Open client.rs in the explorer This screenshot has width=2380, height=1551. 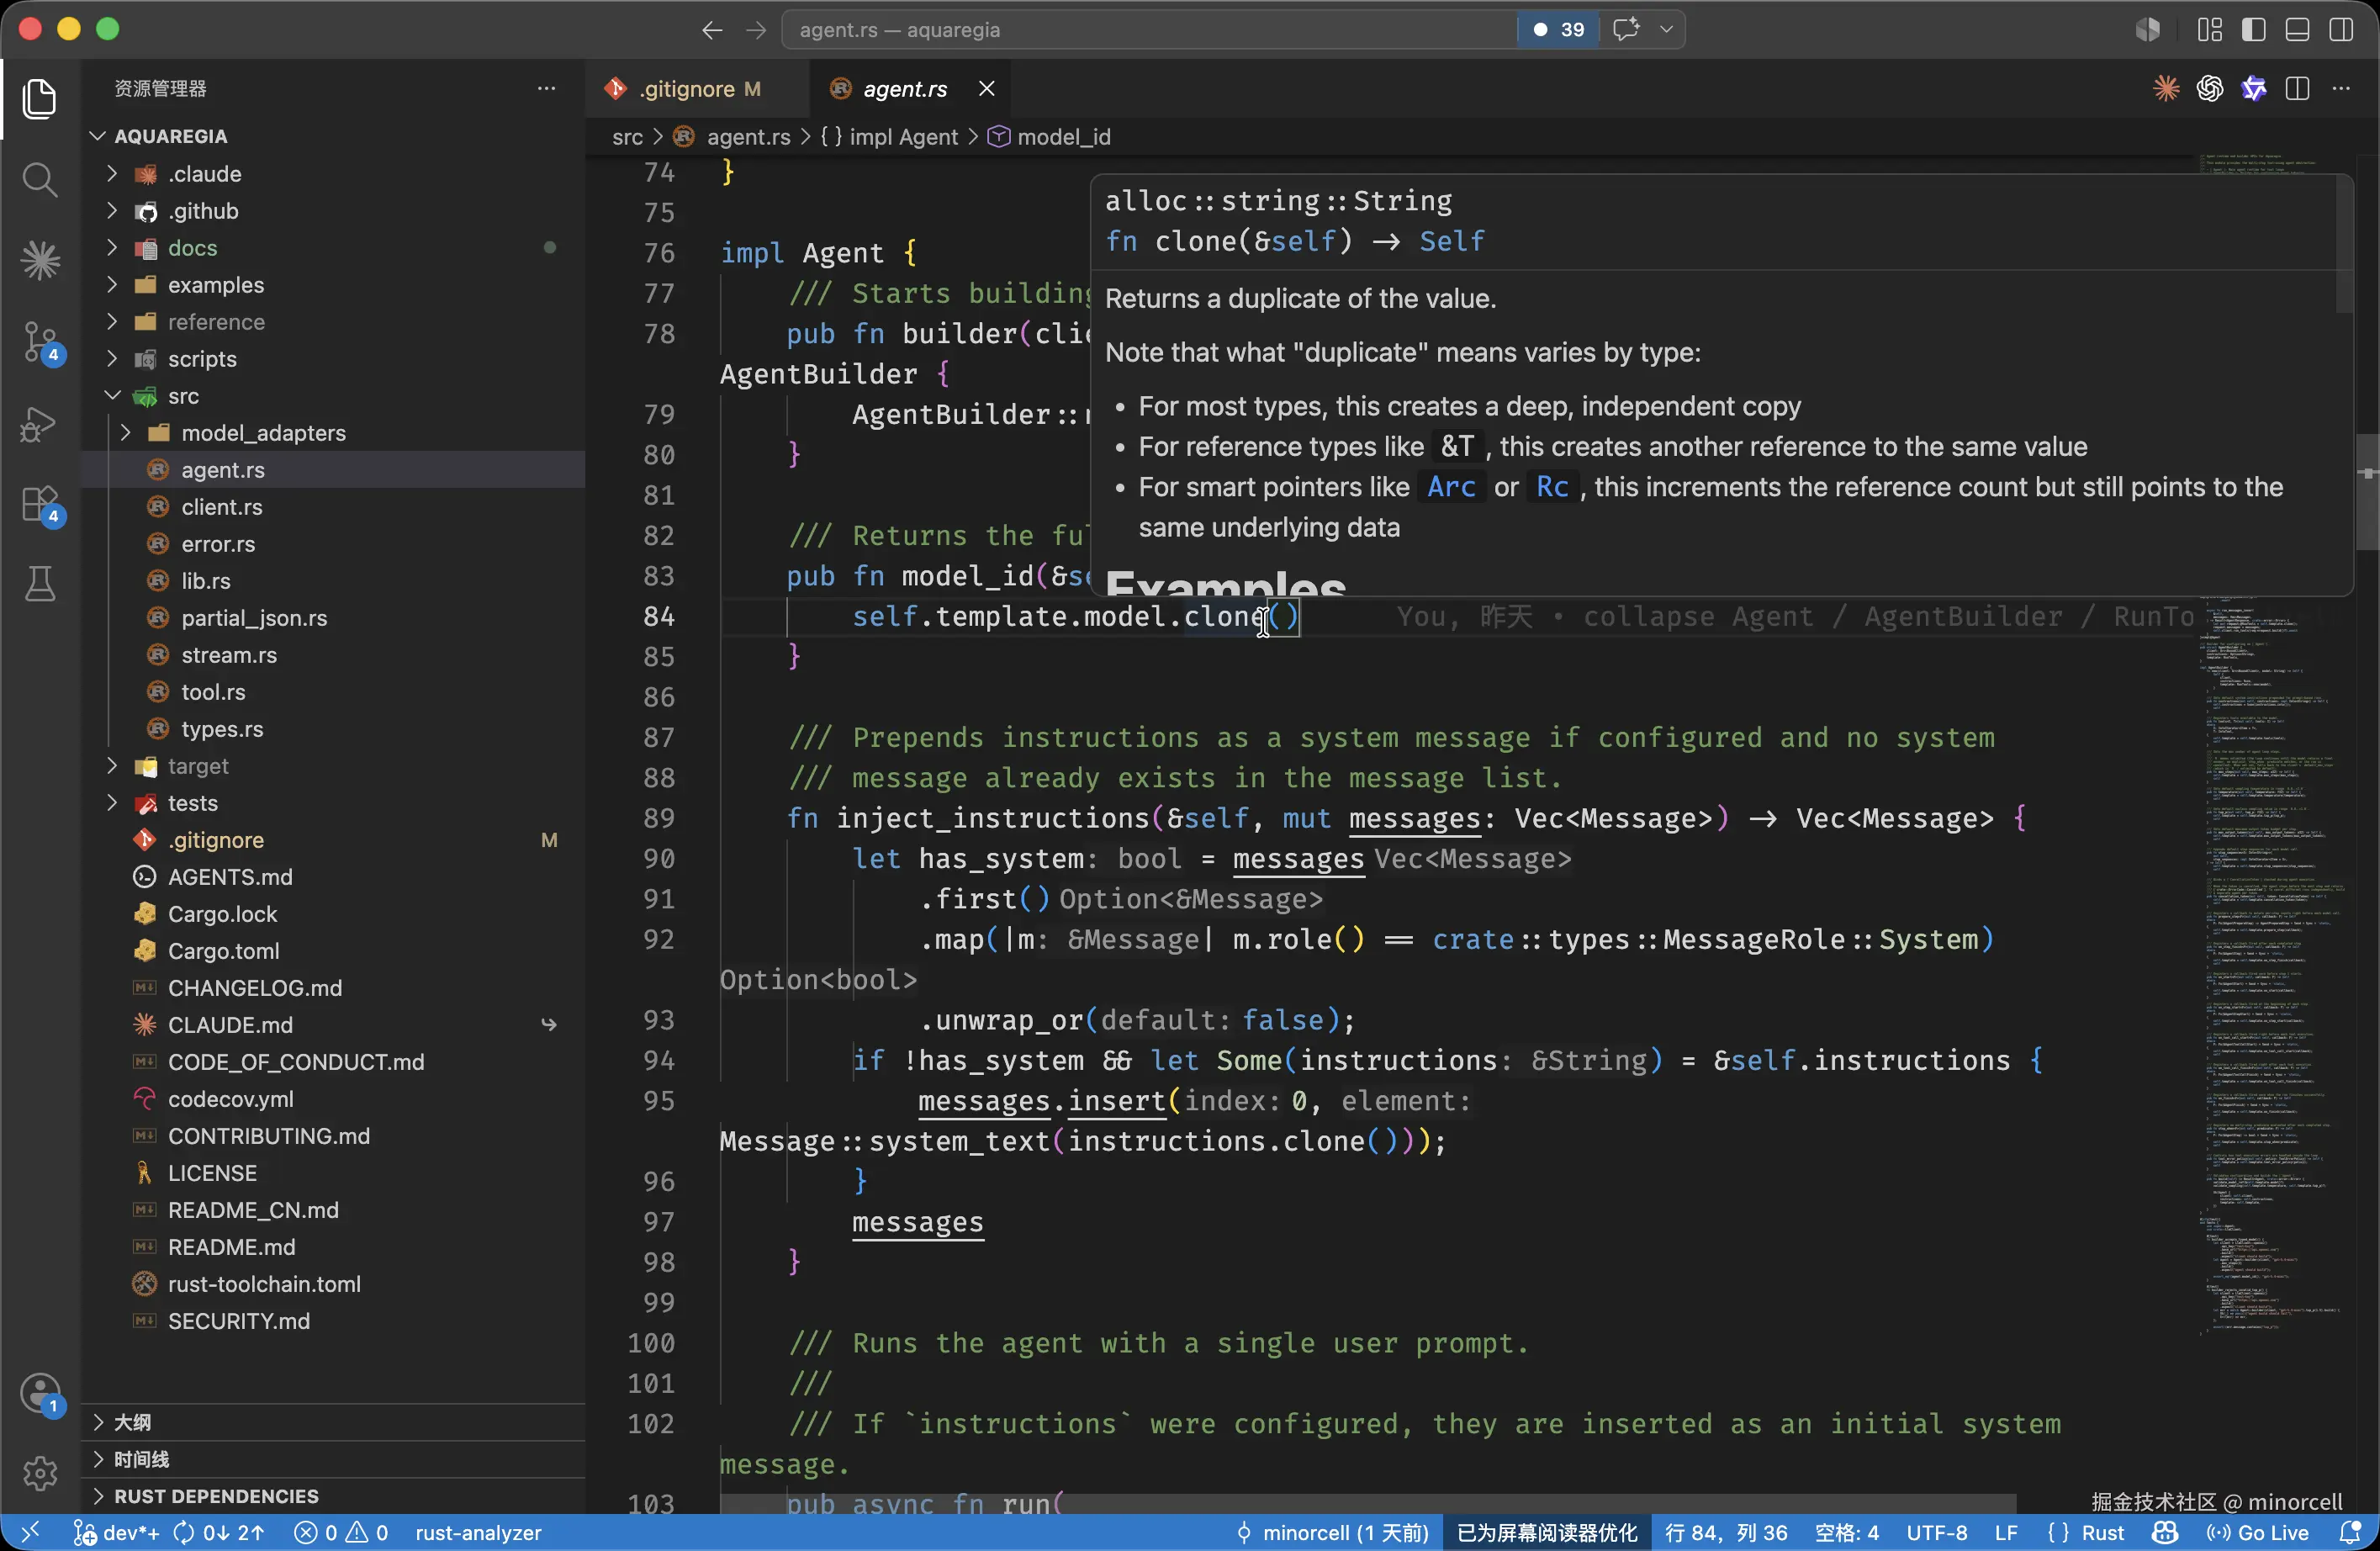coord(333,507)
